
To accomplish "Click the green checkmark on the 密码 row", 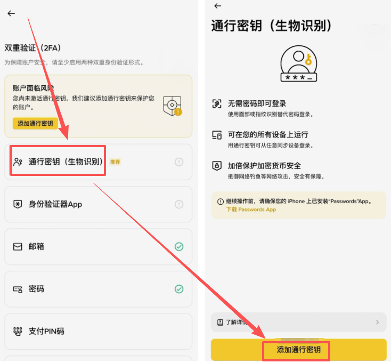I will pos(179,289).
